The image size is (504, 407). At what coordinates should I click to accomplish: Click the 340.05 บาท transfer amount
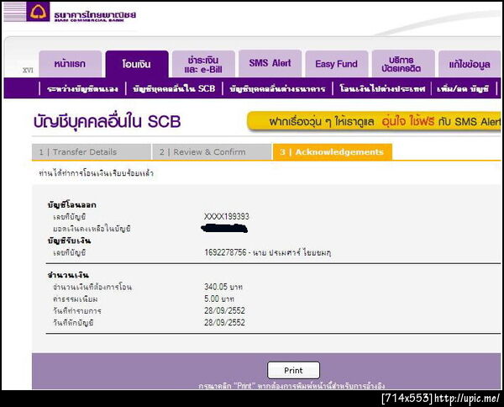[223, 287]
